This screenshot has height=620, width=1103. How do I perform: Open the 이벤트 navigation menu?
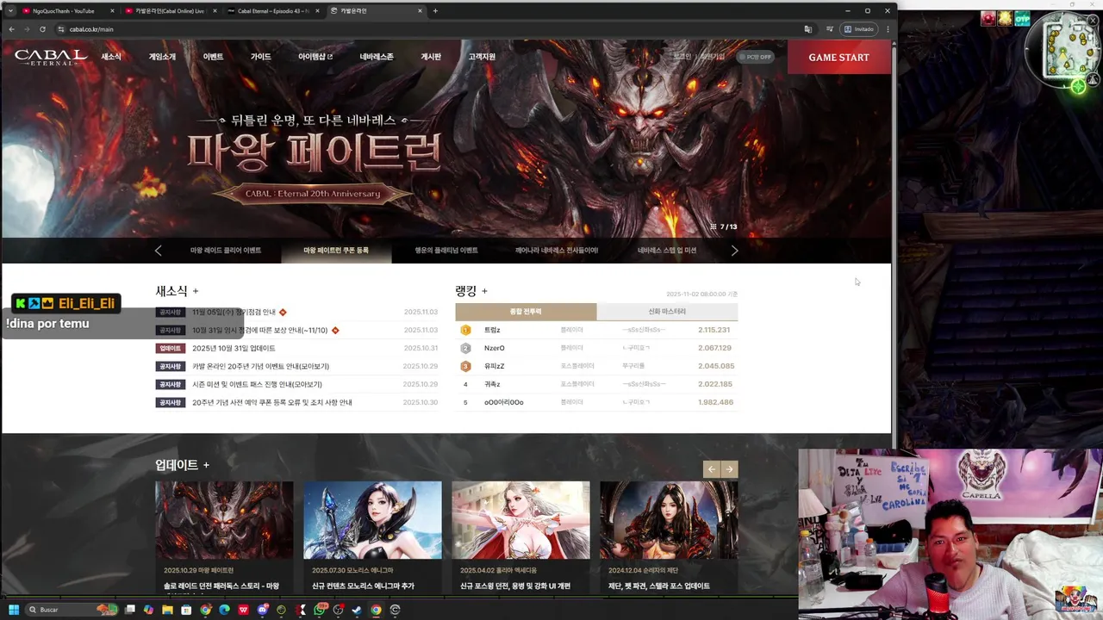[x=213, y=57]
